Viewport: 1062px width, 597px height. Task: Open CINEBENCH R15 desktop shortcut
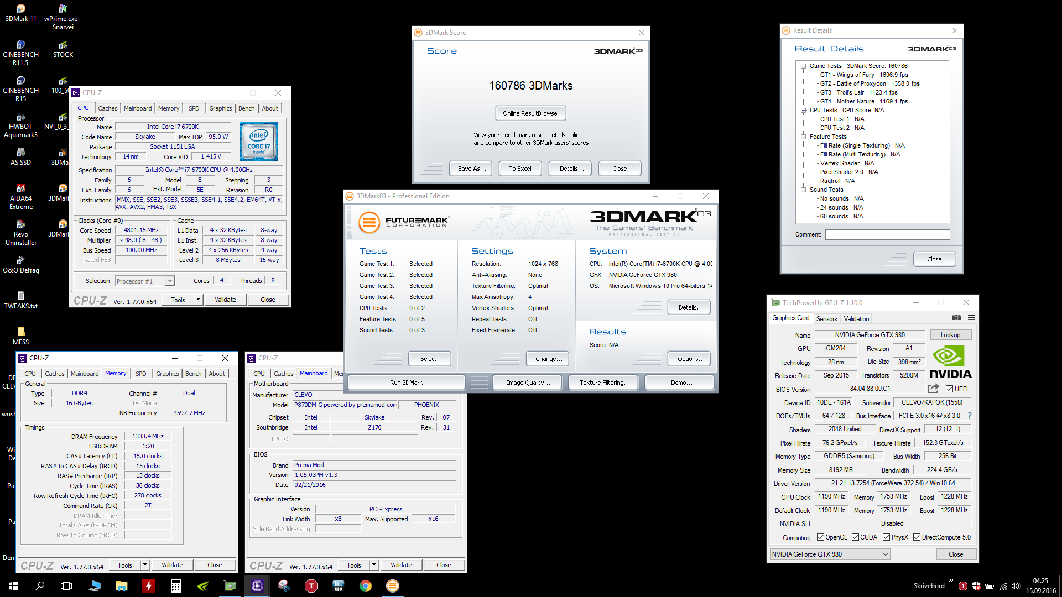(x=20, y=89)
